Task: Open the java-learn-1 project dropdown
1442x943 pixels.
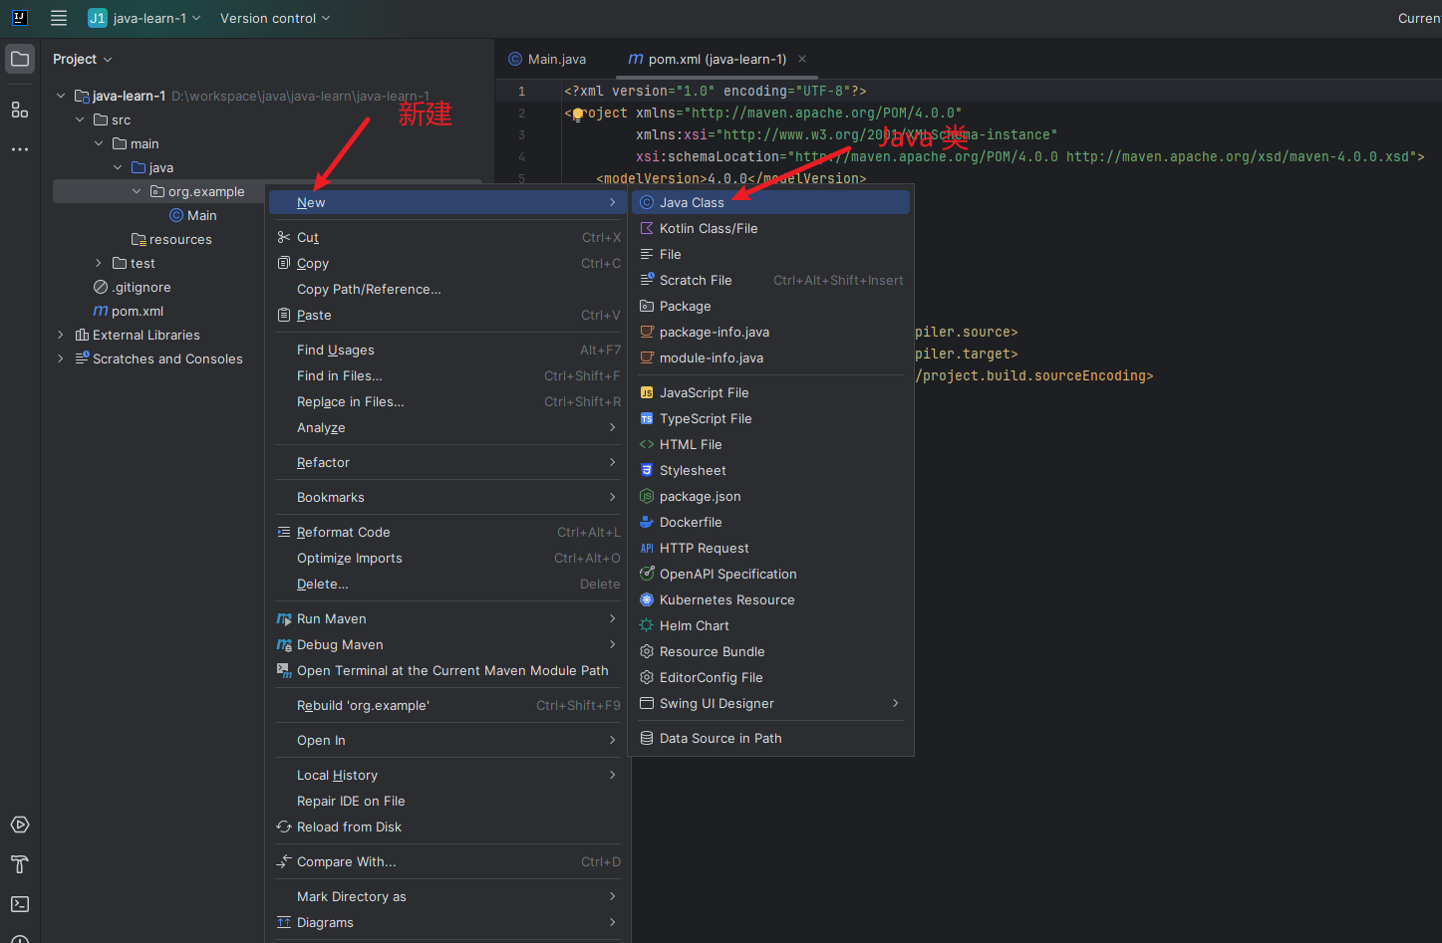Action: pyautogui.click(x=145, y=18)
